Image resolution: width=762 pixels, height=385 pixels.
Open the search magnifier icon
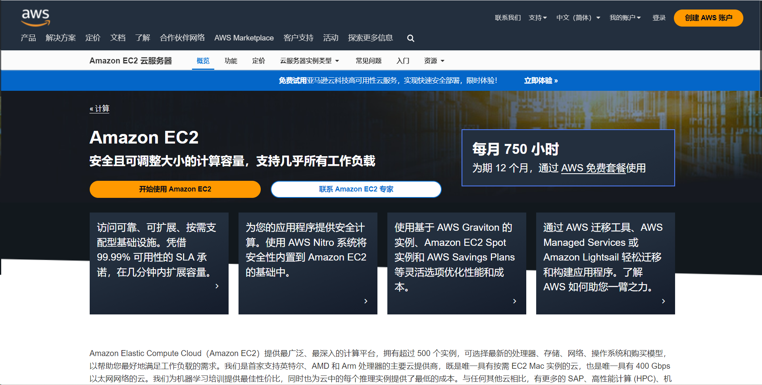[x=411, y=38]
